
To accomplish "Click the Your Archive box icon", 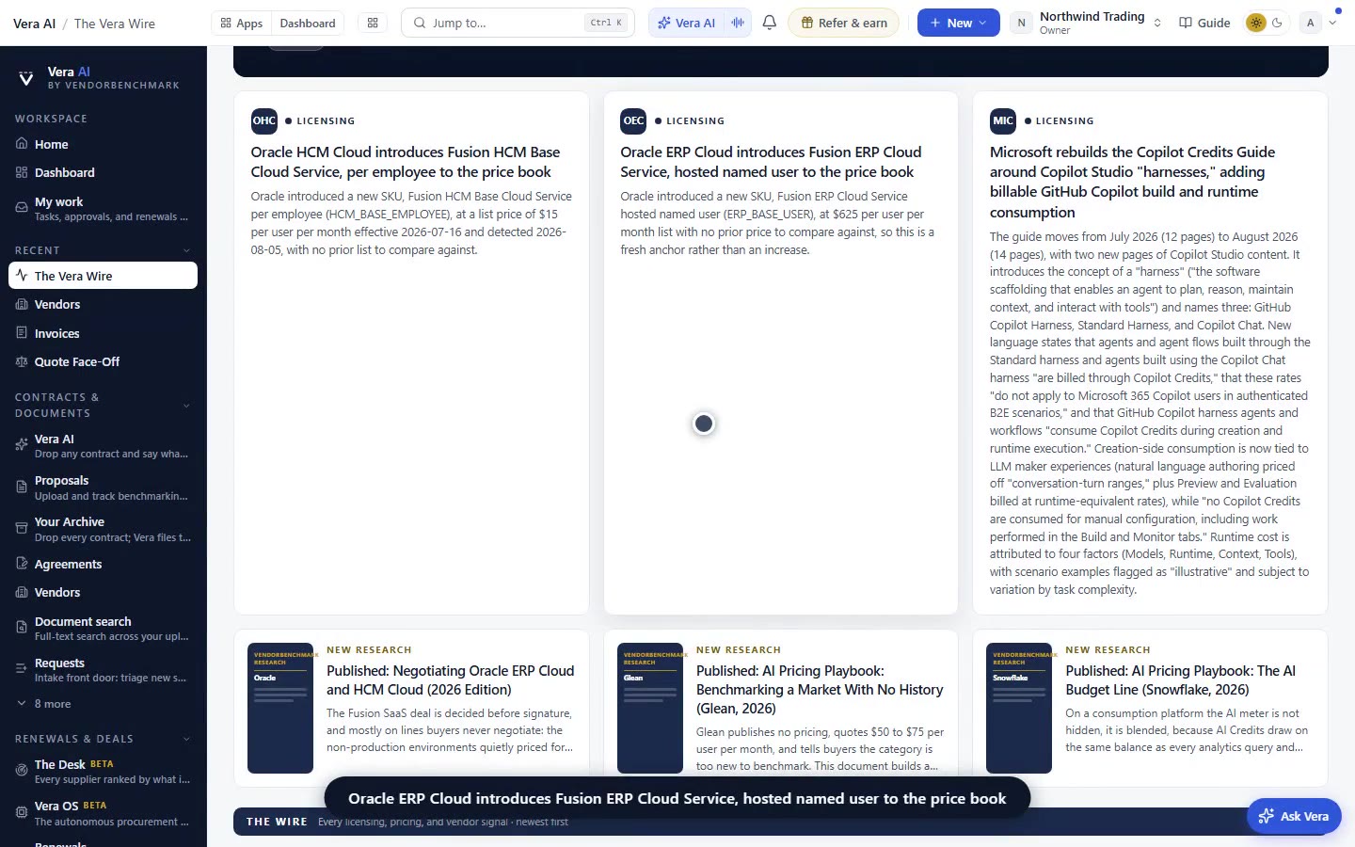I will click(22, 528).
